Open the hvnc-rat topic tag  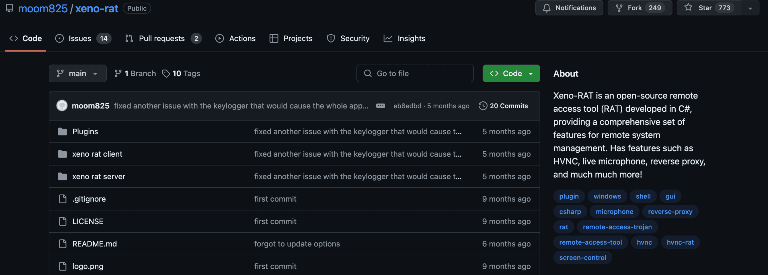click(680, 242)
